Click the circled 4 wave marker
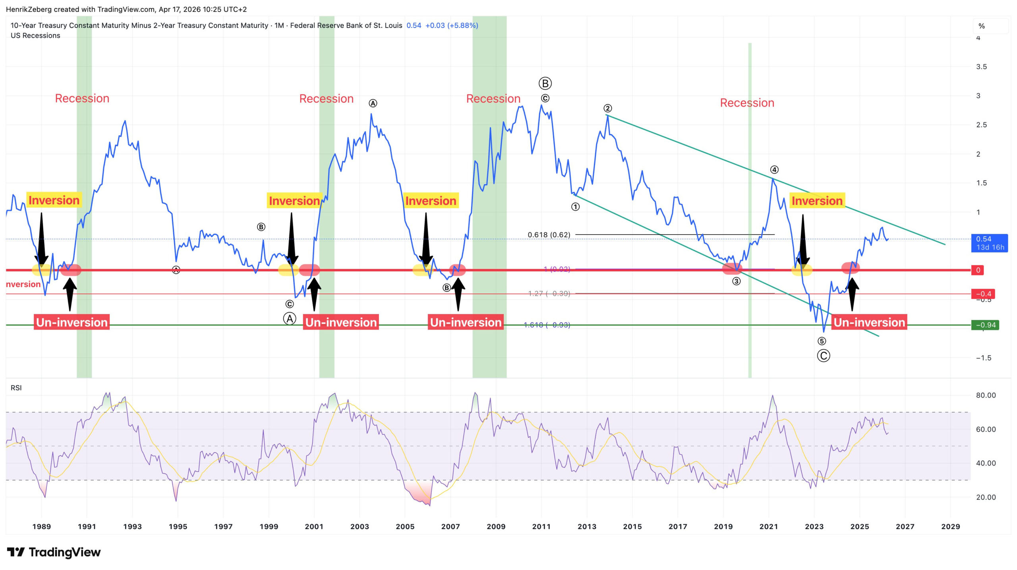Screen dimensions: 1017x570 point(774,170)
